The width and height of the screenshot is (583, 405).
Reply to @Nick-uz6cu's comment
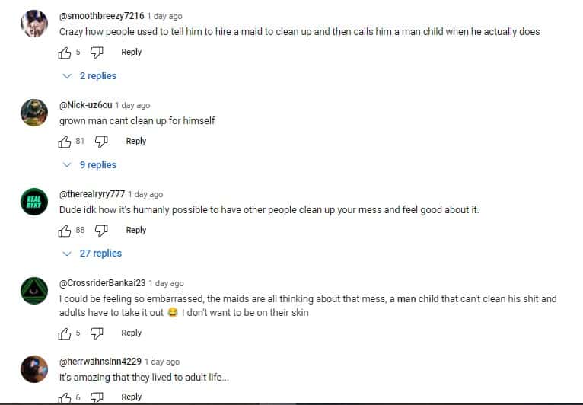[x=136, y=142]
